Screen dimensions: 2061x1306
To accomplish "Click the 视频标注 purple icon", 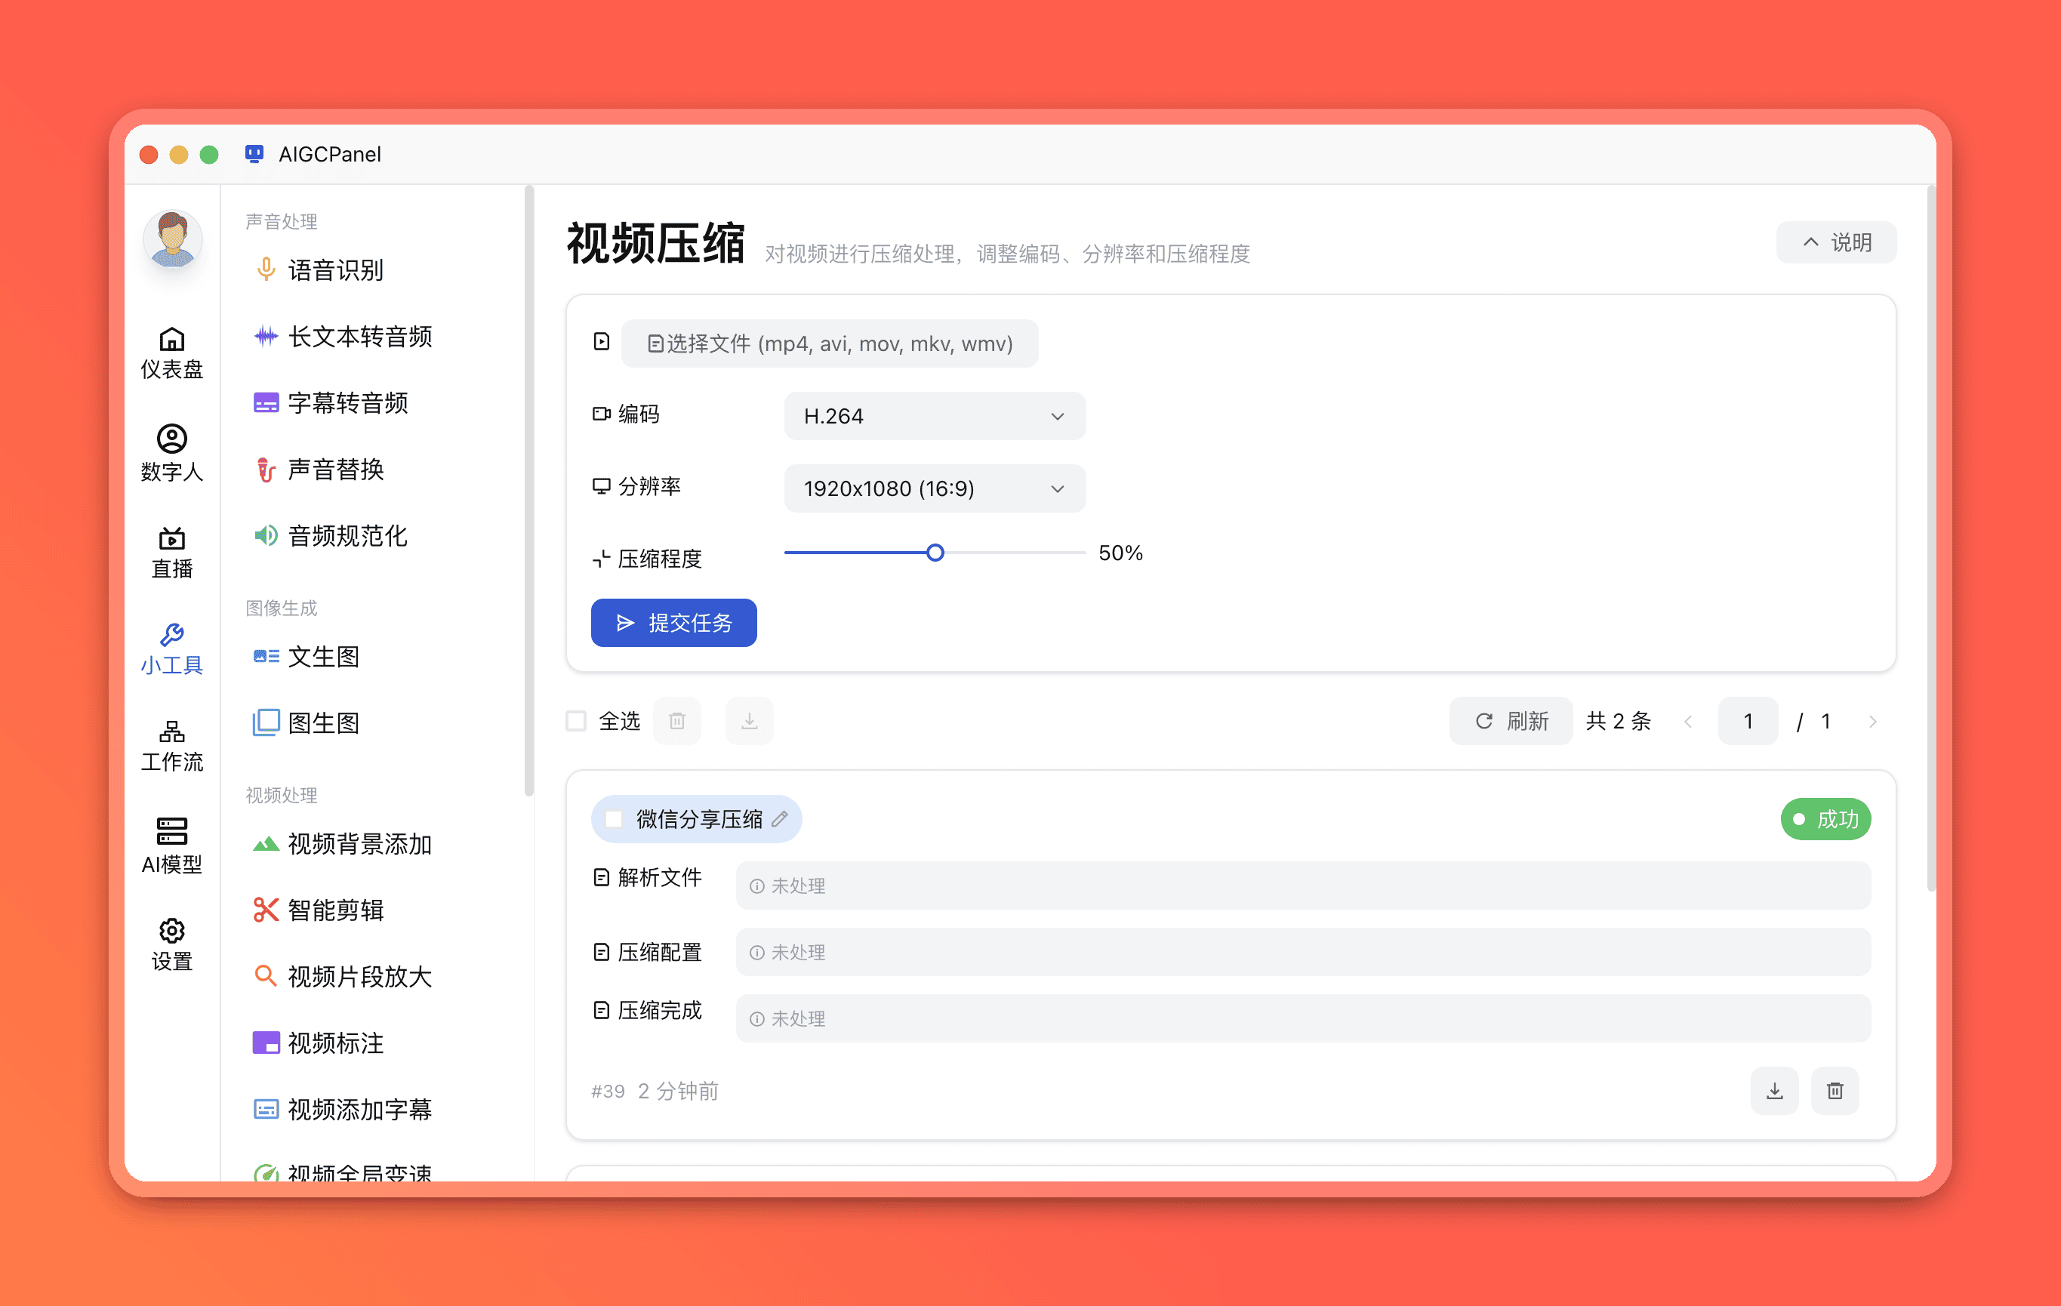I will click(x=266, y=1043).
